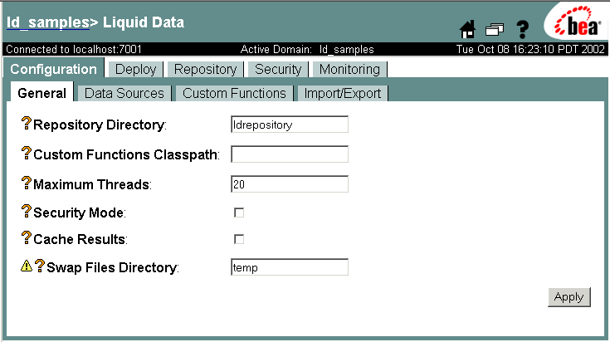Screen dimensions: 610x342
Task: Select the General sub-tab
Action: pyautogui.click(x=41, y=93)
